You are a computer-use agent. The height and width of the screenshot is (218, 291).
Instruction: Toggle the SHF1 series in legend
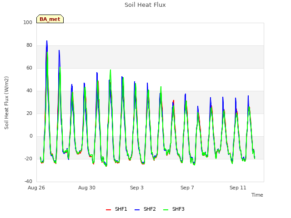(x=116, y=209)
